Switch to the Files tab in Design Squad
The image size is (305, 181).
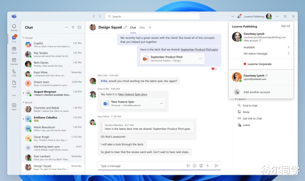click(142, 28)
